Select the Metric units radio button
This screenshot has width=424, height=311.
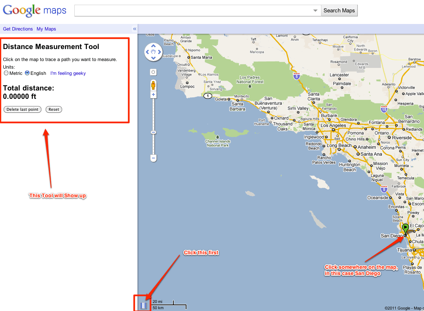tap(6, 73)
